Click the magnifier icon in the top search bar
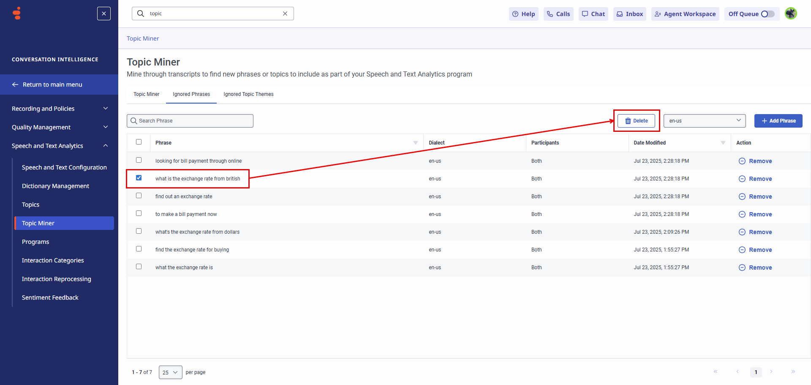The image size is (811, 385). tap(141, 14)
